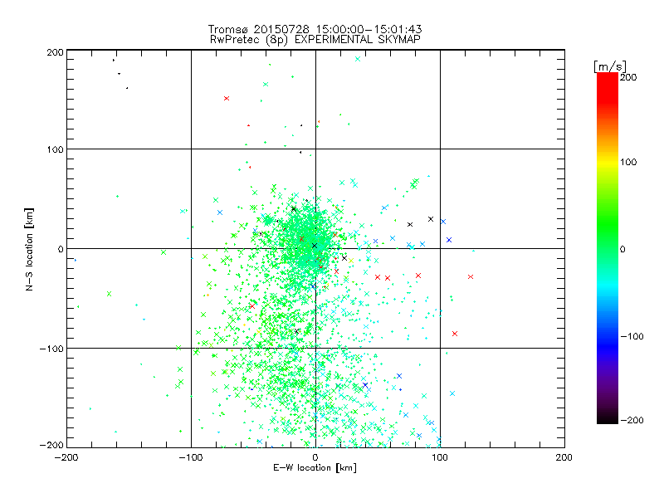This screenshot has height=498, width=664.
Task: Click the "[m/s]" colorbar unit label
Action: (610, 66)
